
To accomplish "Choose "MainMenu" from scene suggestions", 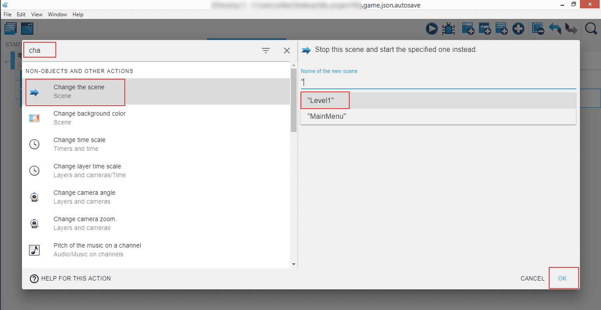I will (327, 117).
